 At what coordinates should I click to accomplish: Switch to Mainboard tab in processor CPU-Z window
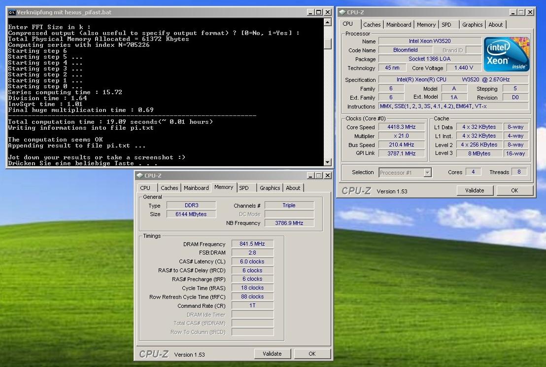(x=398, y=25)
